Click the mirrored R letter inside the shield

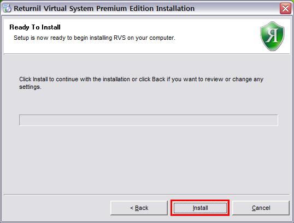[x=272, y=35]
